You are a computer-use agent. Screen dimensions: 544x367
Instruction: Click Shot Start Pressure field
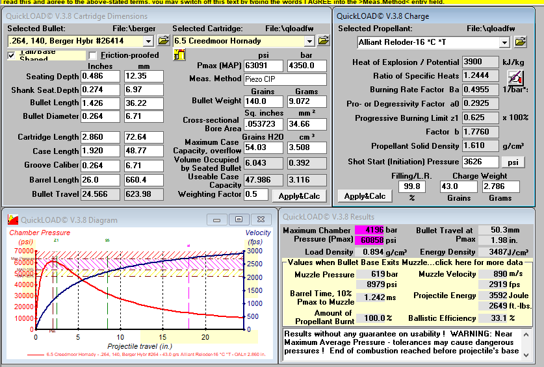[480, 162]
